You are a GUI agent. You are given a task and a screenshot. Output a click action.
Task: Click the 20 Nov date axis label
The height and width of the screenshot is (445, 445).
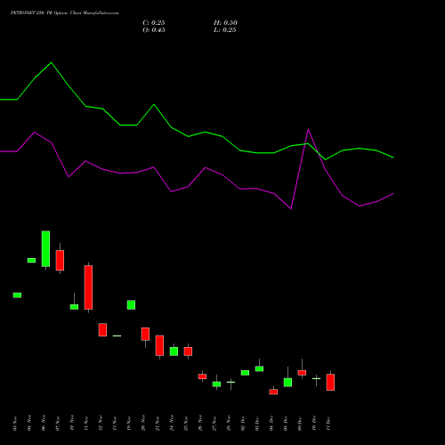pyautogui.click(x=143, y=424)
